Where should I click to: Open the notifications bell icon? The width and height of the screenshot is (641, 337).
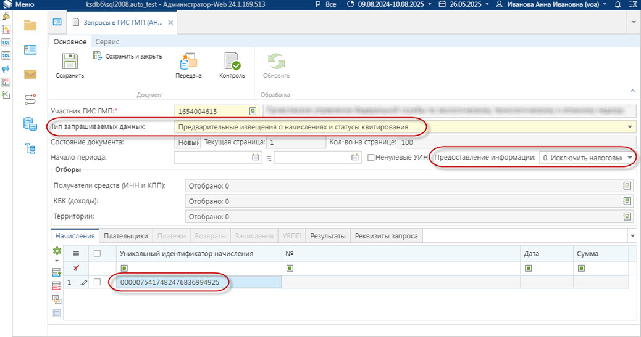618,4
